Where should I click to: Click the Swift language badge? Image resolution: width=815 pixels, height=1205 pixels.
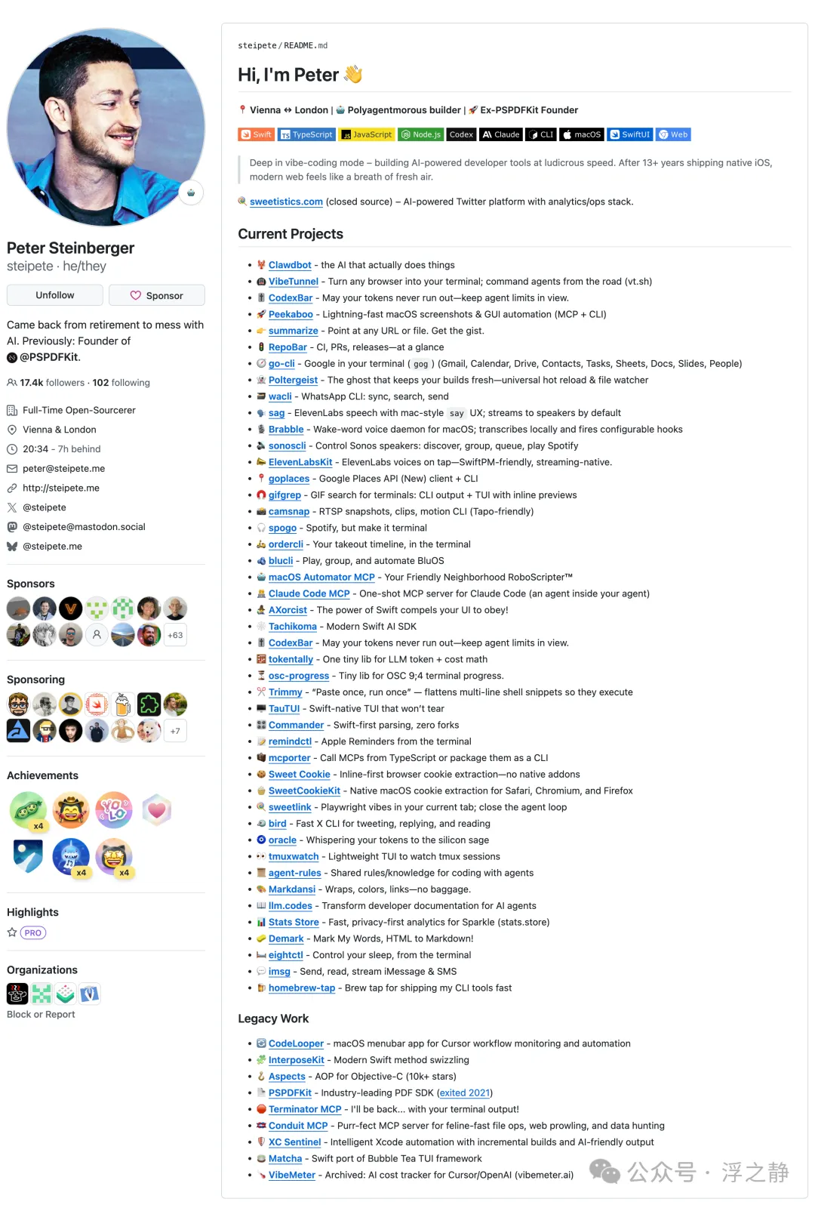coord(256,134)
